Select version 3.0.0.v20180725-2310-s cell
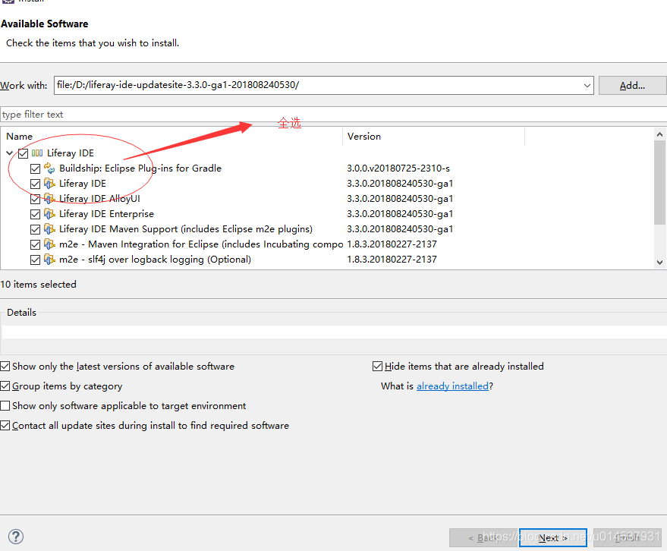 click(x=398, y=168)
